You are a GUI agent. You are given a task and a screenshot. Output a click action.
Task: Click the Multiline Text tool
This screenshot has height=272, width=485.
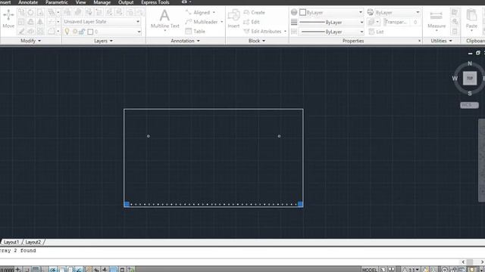165,19
